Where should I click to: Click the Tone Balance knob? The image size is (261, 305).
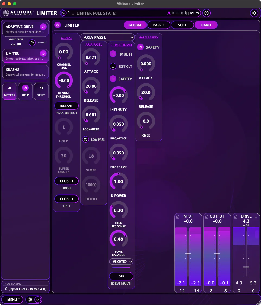click(118, 239)
